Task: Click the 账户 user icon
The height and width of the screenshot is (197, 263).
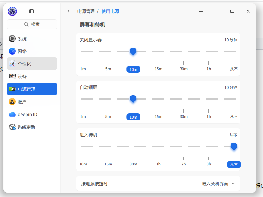Action: (x=12, y=102)
